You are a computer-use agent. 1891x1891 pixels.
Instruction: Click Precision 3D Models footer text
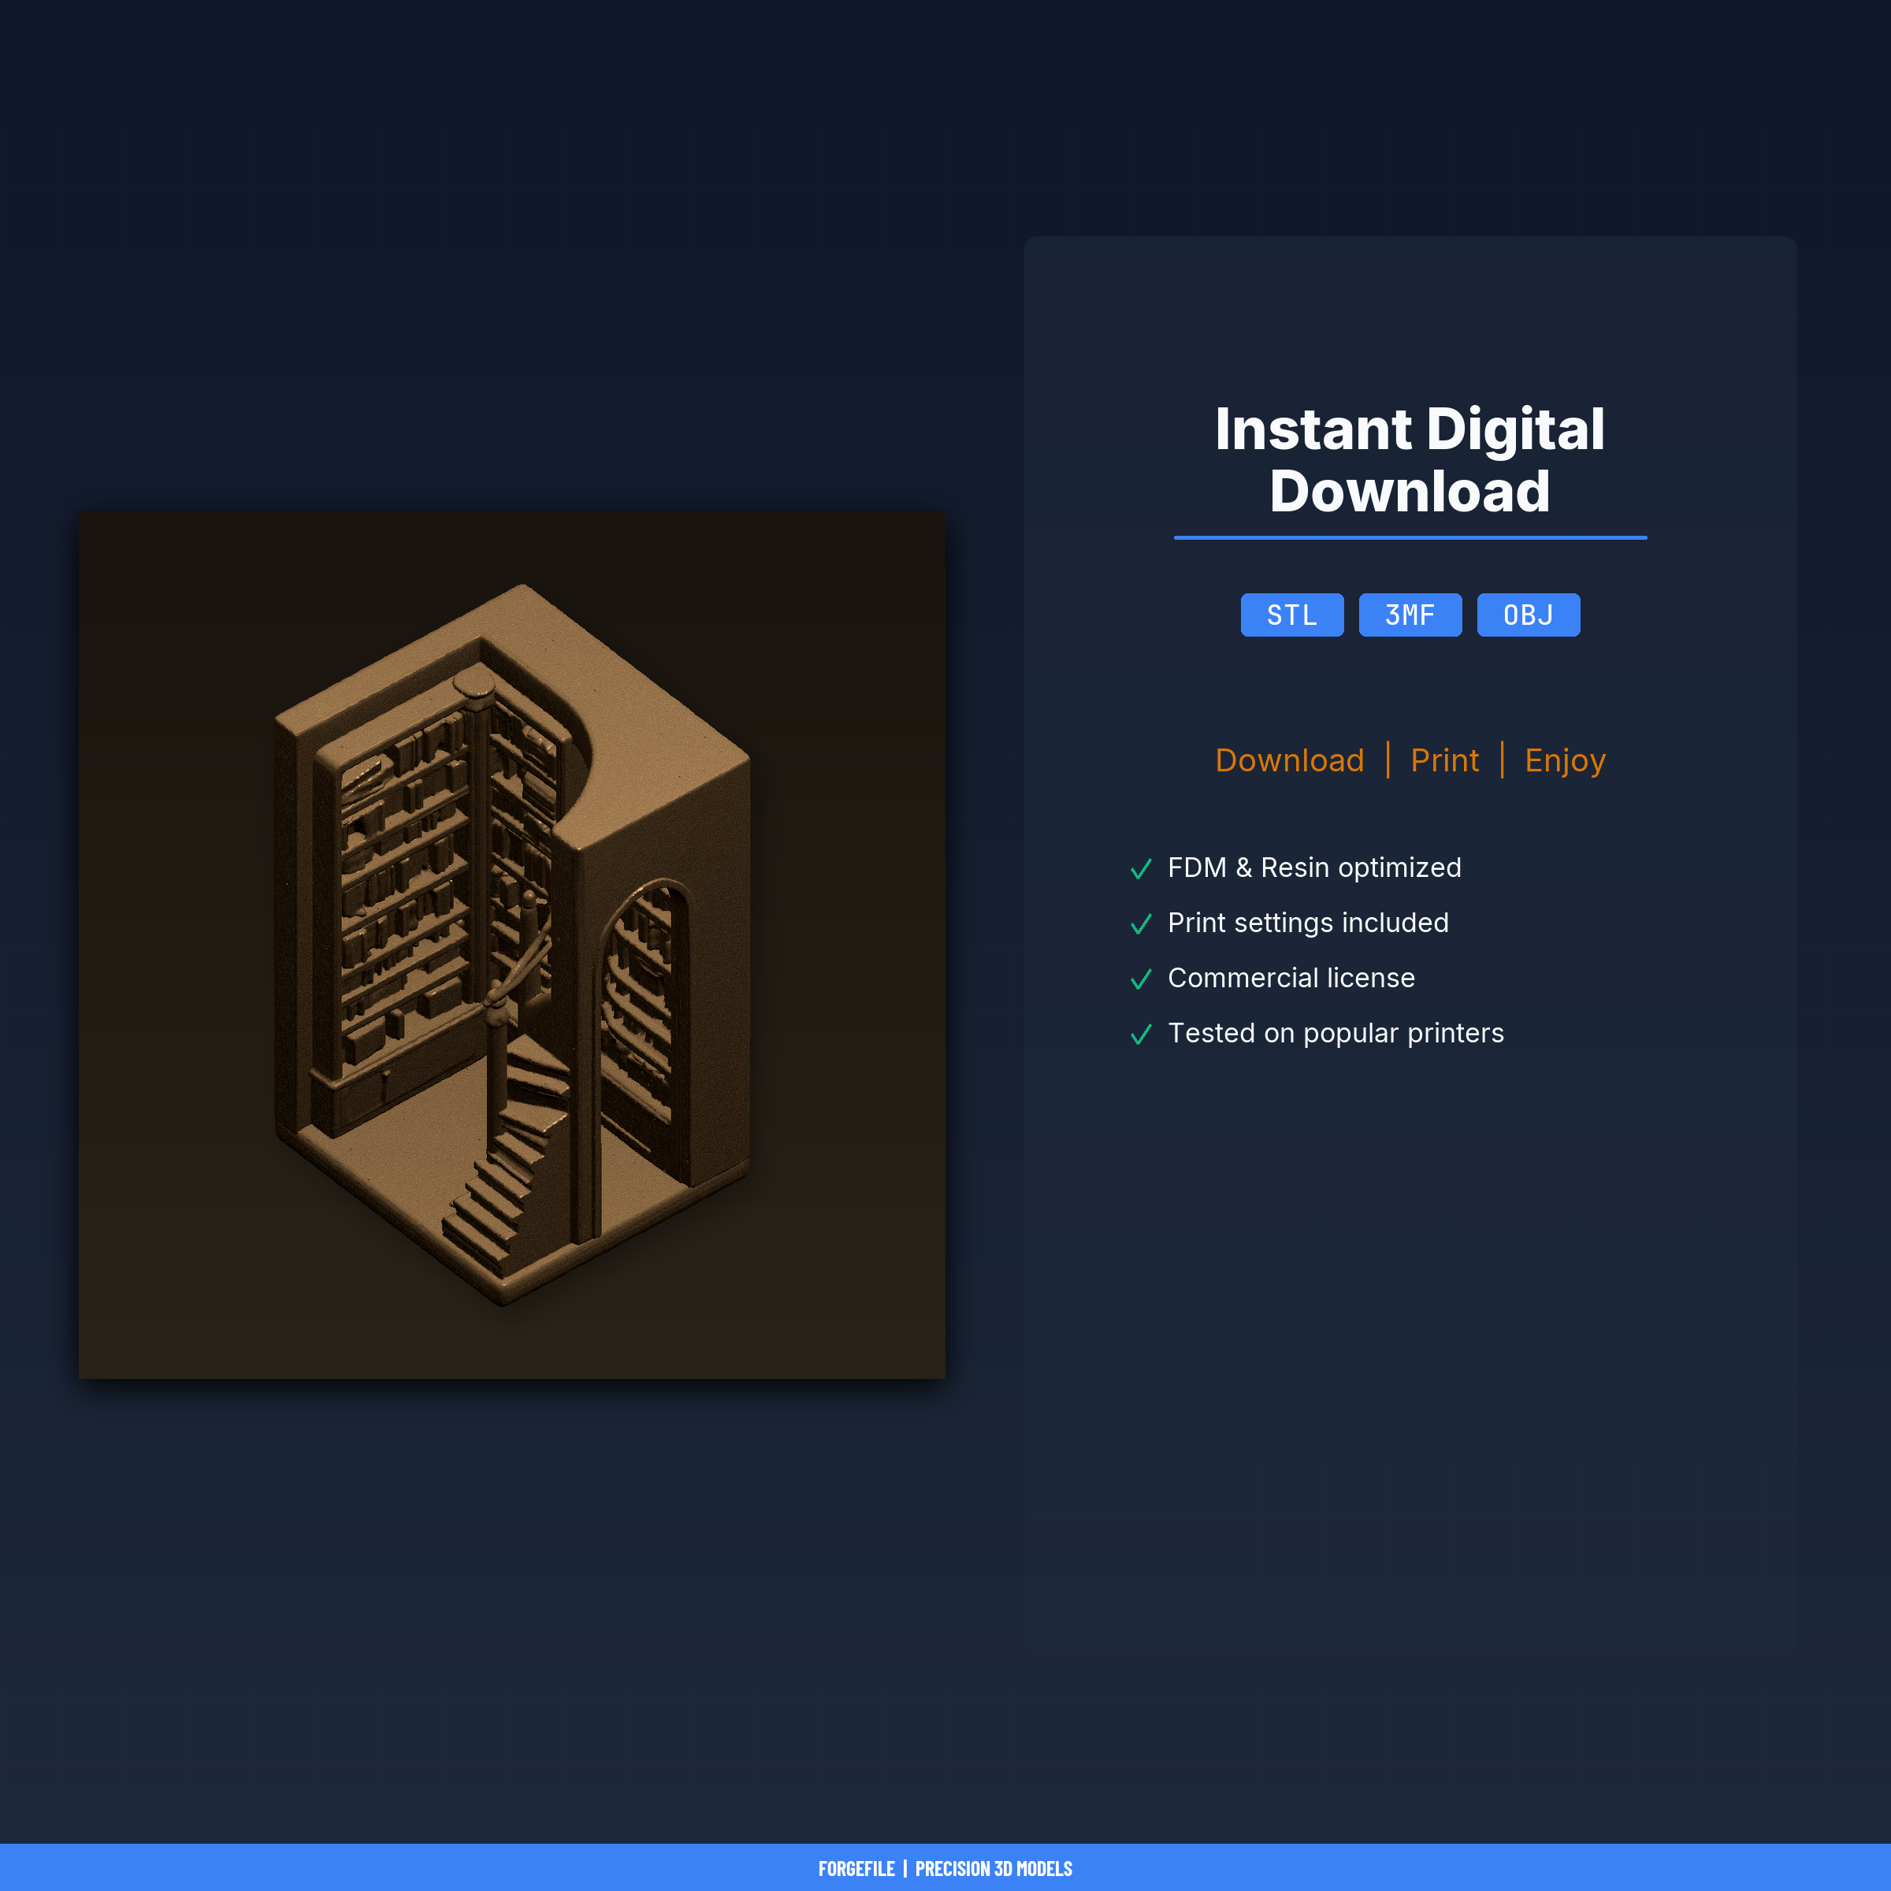[994, 1868]
